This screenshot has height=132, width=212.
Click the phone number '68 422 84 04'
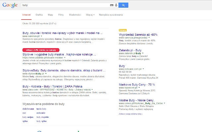coord(125,72)
